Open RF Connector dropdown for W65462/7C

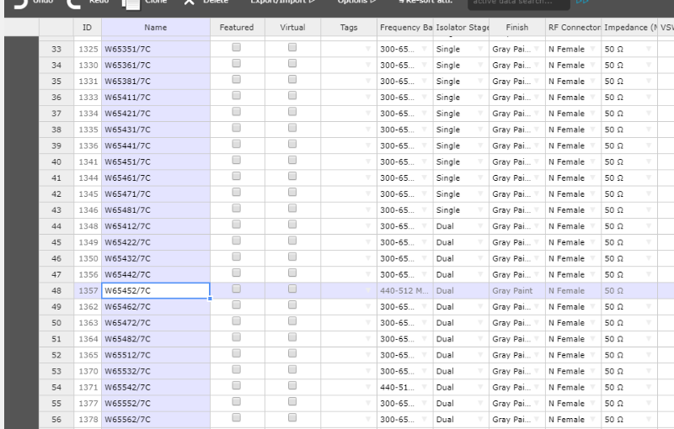[593, 307]
